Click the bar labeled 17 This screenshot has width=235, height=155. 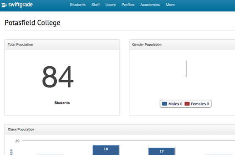(162, 152)
